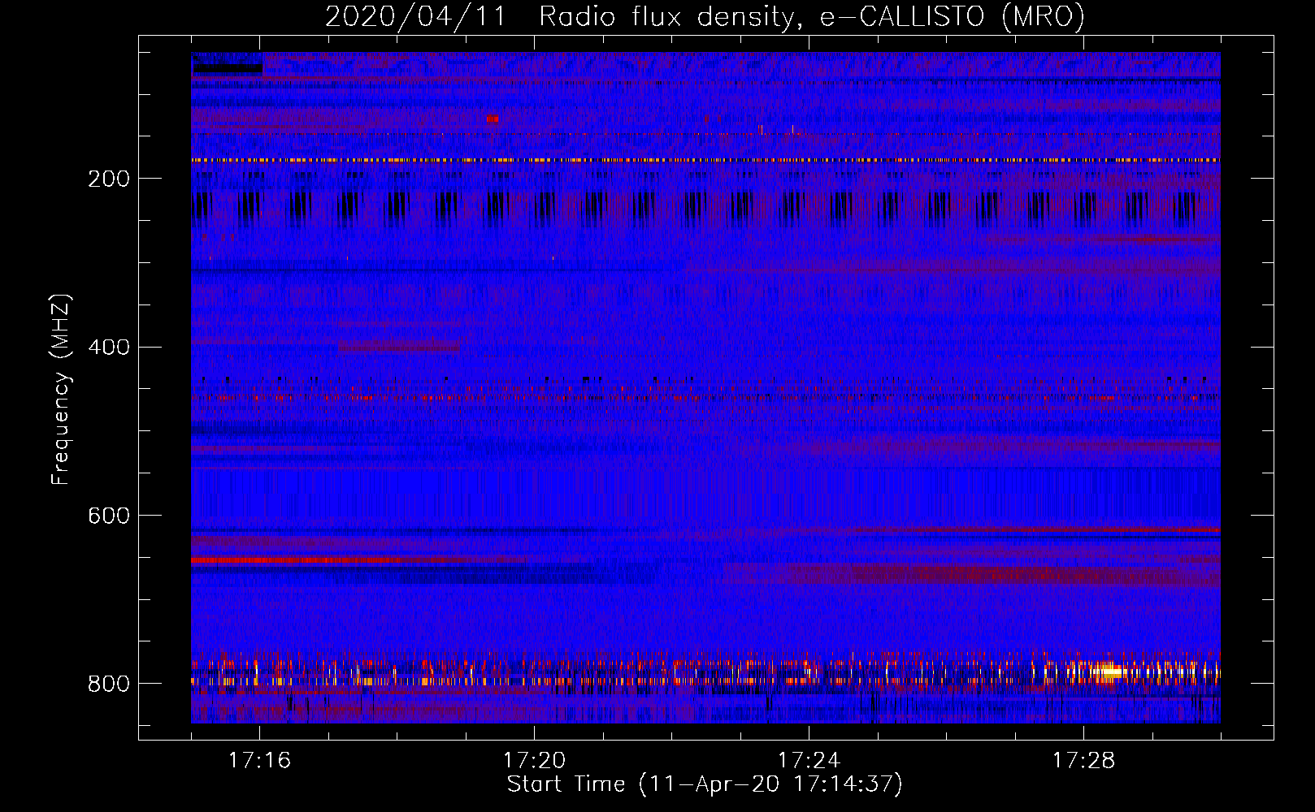Viewport: 1315px width, 812px height.
Task: Click the 17:16 time tick label
Action: 259,760
